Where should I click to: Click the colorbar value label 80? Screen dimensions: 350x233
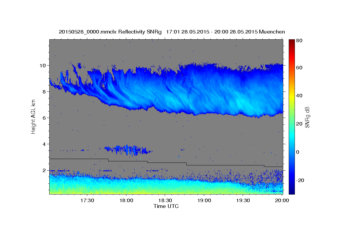coord(300,41)
